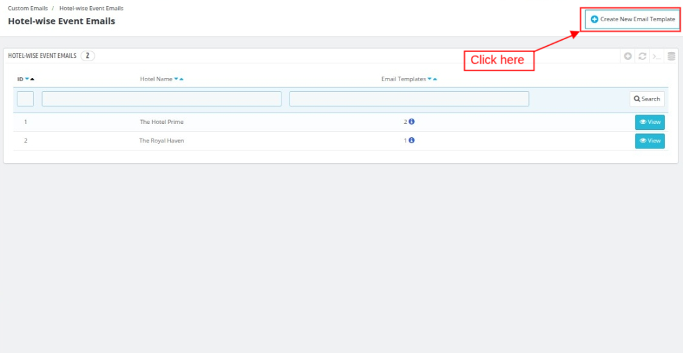
Task: Sort Email Templates column ascending
Action: point(435,79)
